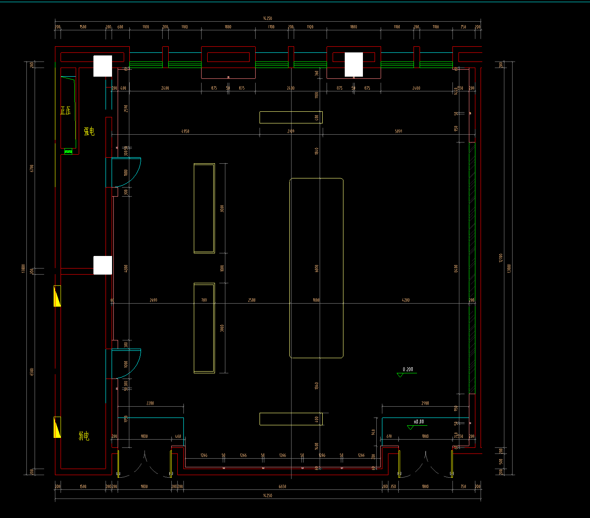Select the upper yellow triangle marker

(x=57, y=296)
